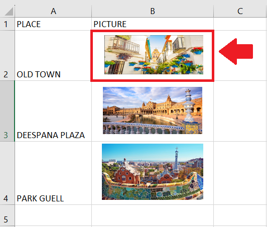The image size is (267, 227).
Task: Select the DEESPANA PLAZA cell
Action: coord(53,111)
